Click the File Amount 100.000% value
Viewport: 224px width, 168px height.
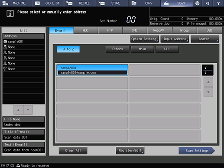[x=215, y=23]
